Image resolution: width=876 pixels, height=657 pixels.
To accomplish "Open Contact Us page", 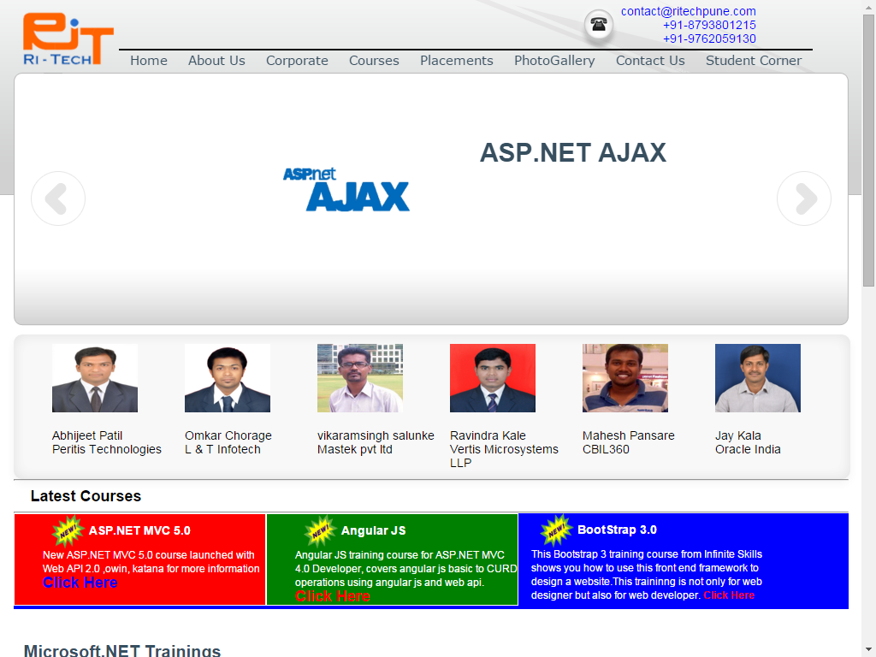I will pos(650,61).
